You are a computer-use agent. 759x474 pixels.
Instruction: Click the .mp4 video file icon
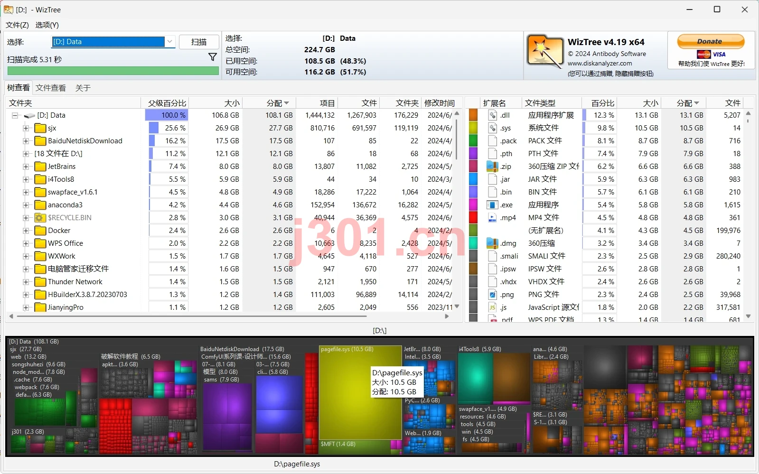(492, 218)
